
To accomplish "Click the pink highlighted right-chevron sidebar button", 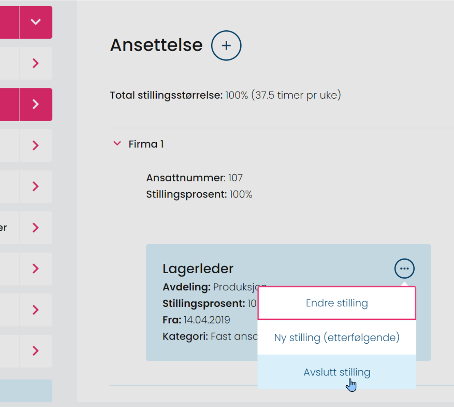I will pos(36,104).
